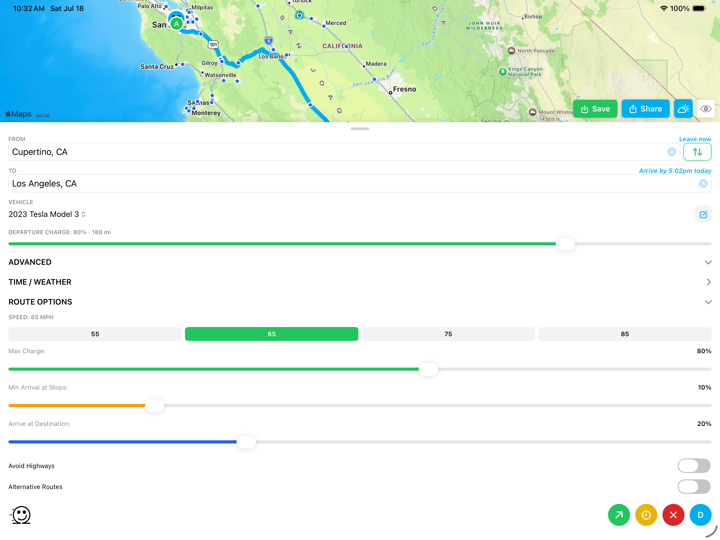The image size is (720, 540).
Task: Clear the Cupertino, CA origin field
Action: (x=672, y=152)
